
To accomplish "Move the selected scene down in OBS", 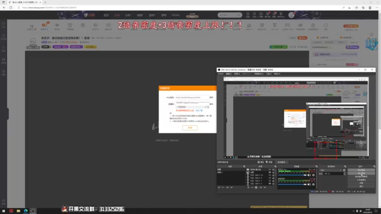I will [231, 187].
